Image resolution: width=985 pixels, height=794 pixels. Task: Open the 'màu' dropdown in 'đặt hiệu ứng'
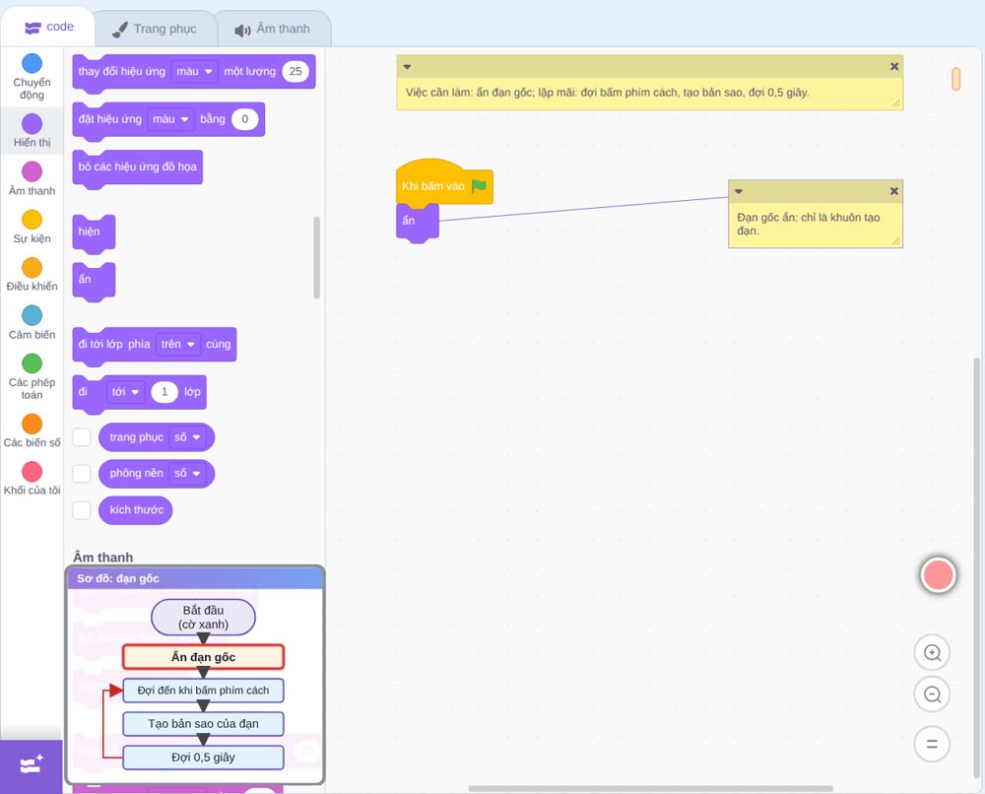[170, 119]
